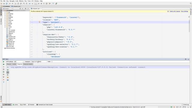Click the Replace icon in toolbar
This screenshot has width=192, height=108.
[27, 4]
